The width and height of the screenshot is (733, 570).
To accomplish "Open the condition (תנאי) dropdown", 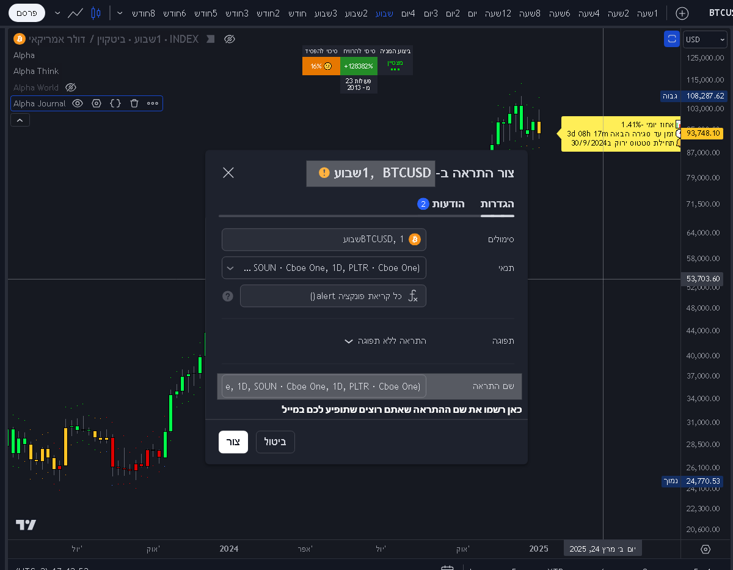I will point(324,268).
